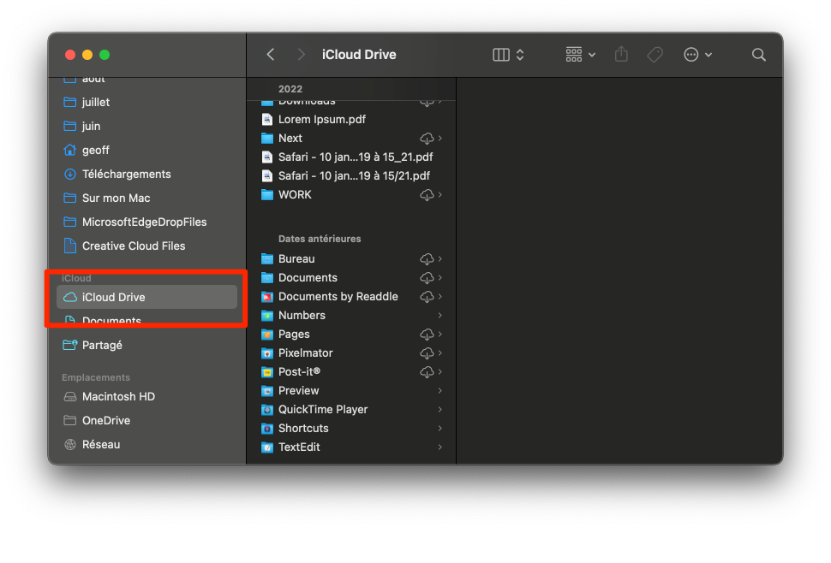The height and width of the screenshot is (563, 831).
Task: Select the TextEdit folder
Action: [x=351, y=447]
